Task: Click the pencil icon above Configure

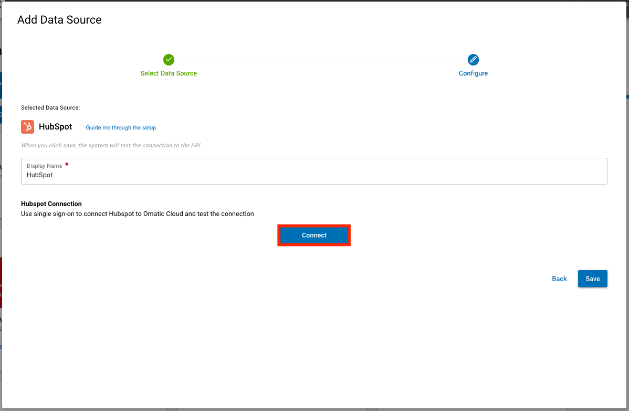Action: click(473, 59)
